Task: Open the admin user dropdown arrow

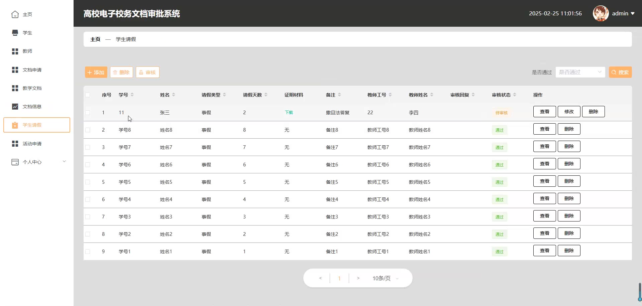Action: pyautogui.click(x=633, y=14)
